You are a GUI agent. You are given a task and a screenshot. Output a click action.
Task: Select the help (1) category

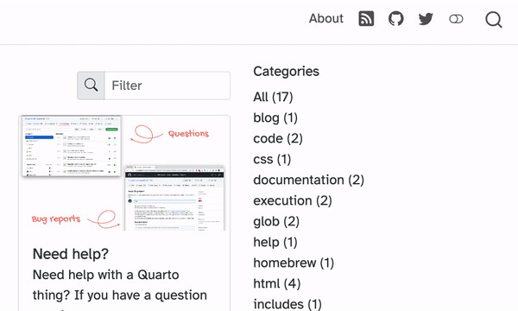[x=275, y=242]
